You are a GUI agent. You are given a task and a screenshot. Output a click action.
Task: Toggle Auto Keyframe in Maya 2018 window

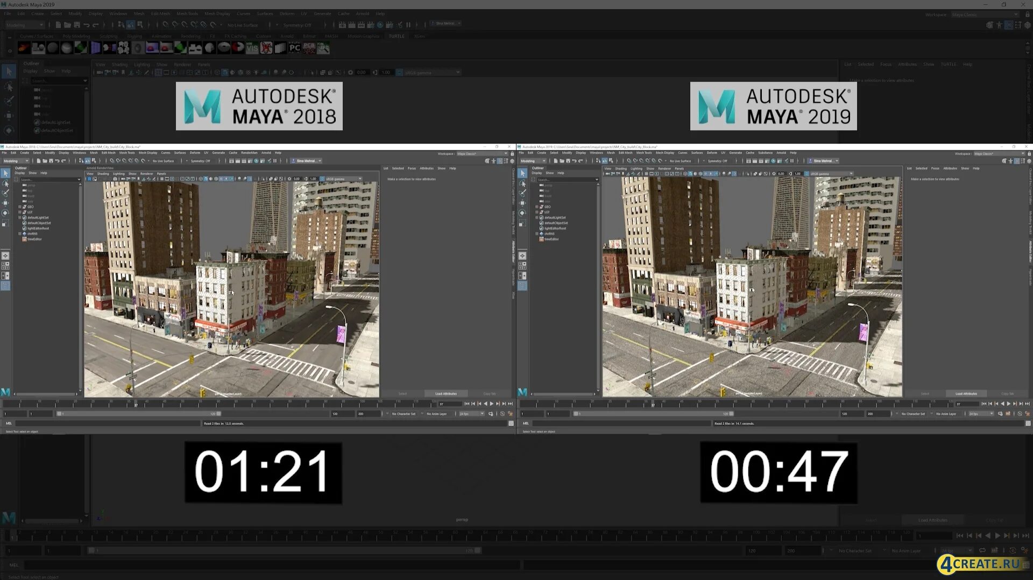pyautogui.click(x=503, y=414)
